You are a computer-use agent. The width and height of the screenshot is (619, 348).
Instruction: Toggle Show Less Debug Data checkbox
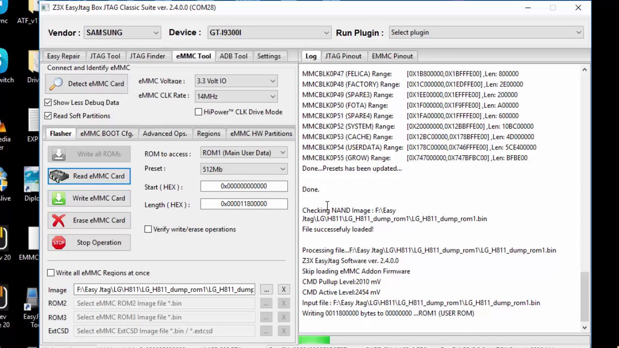[x=48, y=102]
